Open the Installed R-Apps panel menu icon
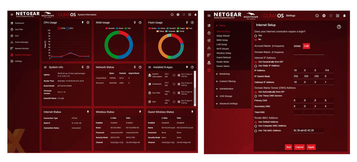This screenshot has height=162, width=357. (x=150, y=67)
